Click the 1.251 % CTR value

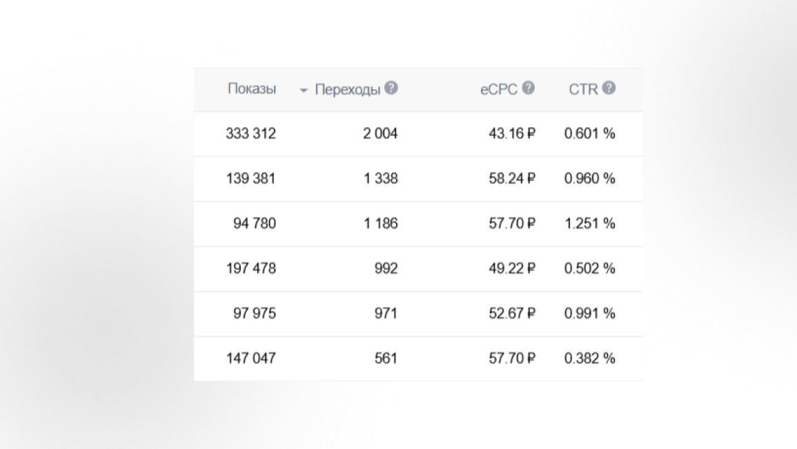click(x=589, y=224)
